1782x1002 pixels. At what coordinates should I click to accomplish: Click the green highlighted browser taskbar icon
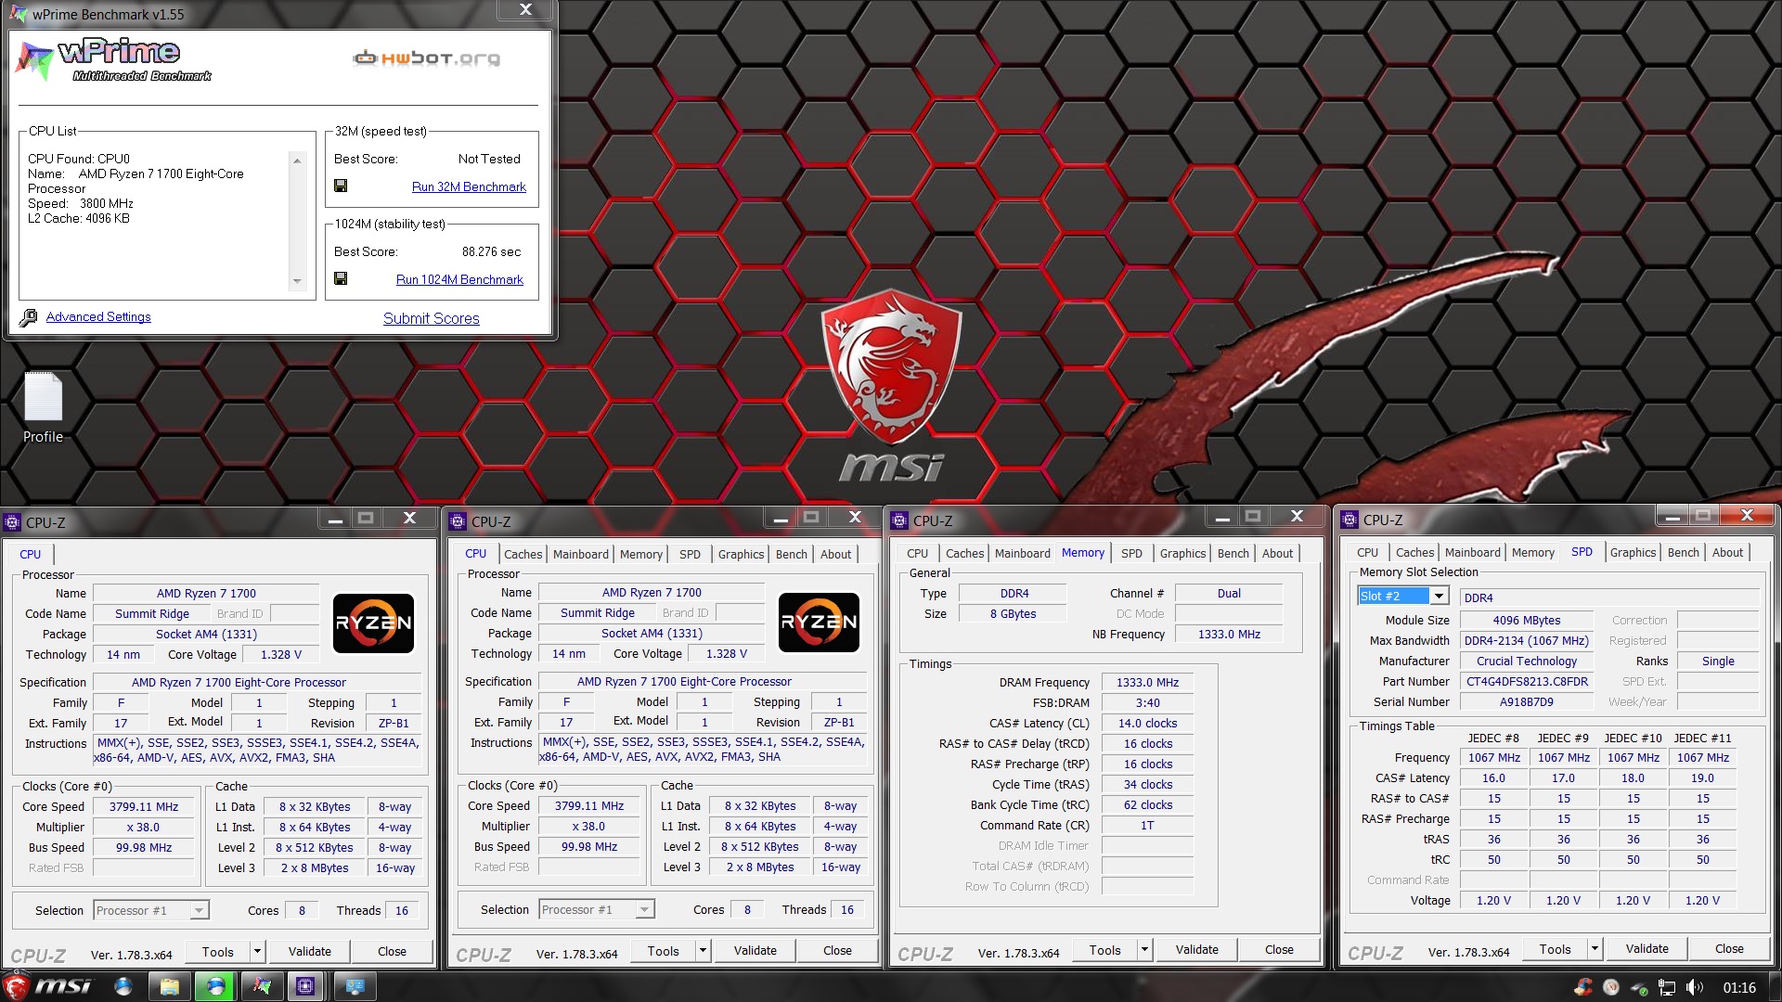coord(216,986)
